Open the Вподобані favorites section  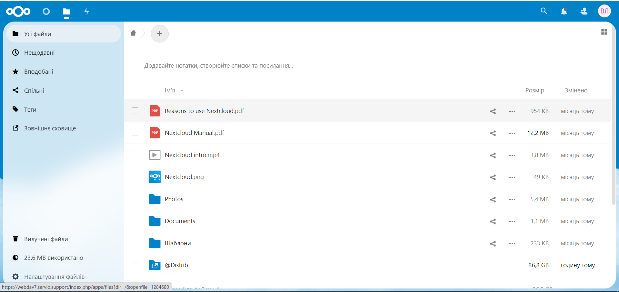pyautogui.click(x=39, y=72)
